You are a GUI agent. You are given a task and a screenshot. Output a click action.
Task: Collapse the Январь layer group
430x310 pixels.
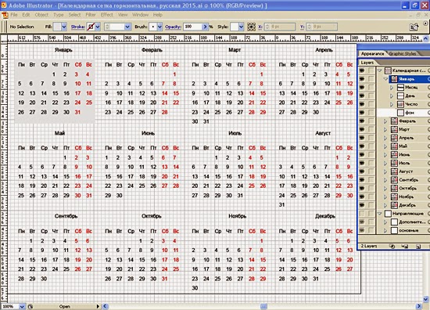385,79
